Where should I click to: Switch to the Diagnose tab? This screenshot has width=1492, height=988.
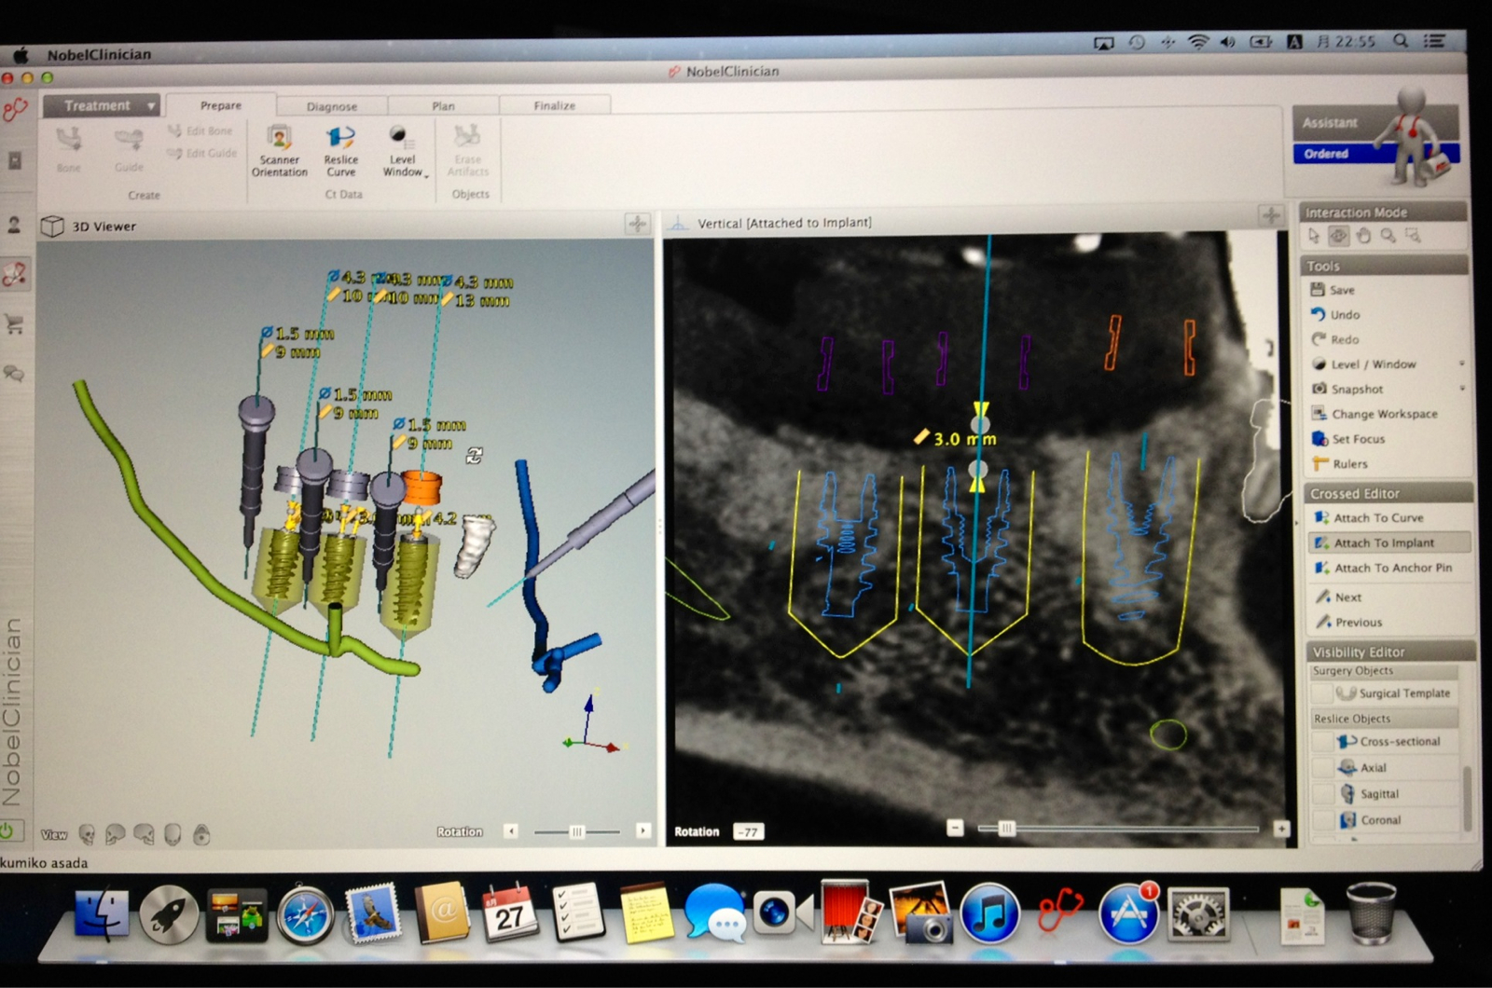coord(332,106)
